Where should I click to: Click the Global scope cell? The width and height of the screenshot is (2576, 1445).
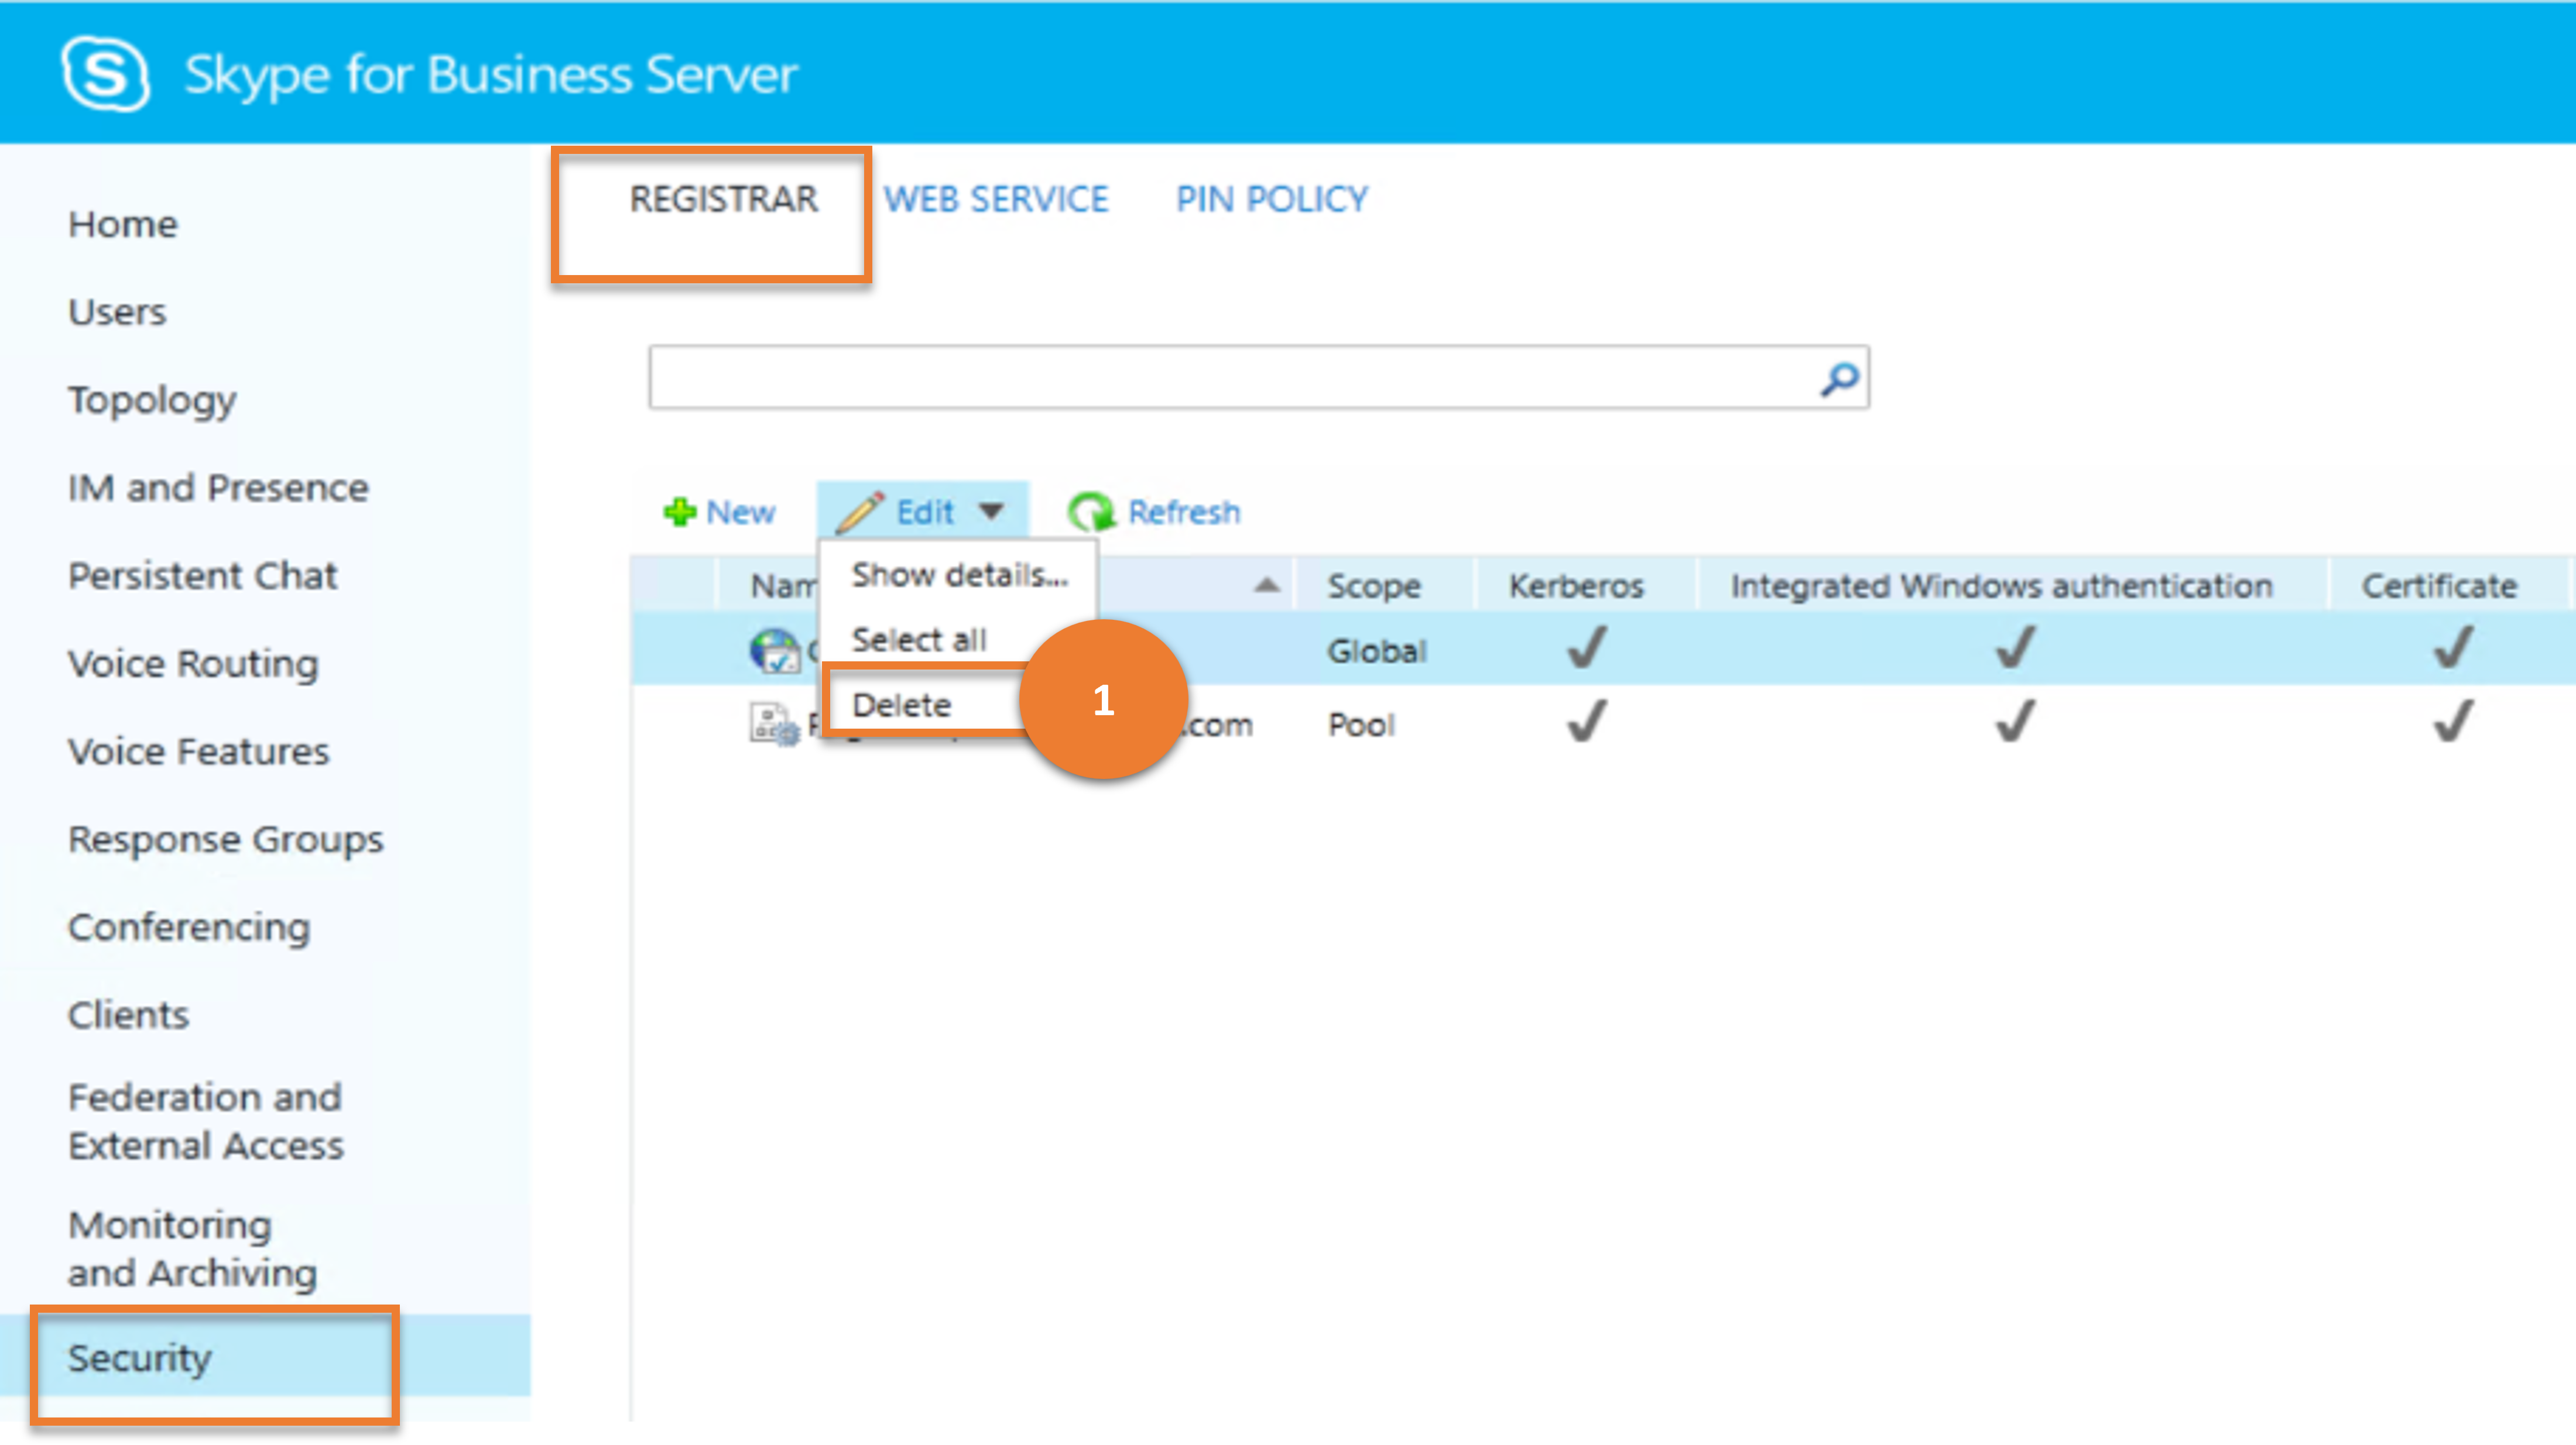(1376, 651)
